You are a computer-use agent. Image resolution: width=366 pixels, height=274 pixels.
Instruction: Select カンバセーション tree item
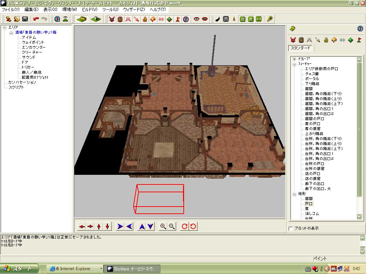click(x=22, y=82)
